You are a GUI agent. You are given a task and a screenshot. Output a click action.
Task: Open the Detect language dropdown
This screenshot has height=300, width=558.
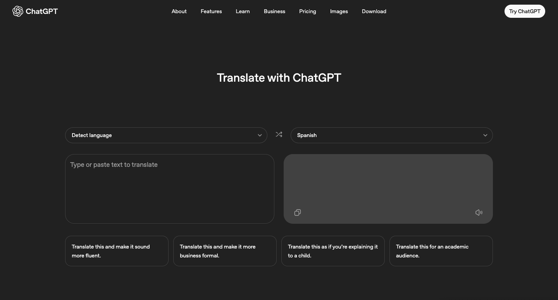coord(166,135)
